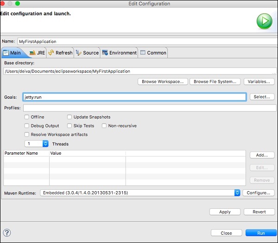Click the Environment tab icon
278x243 pixels.
click(105, 53)
